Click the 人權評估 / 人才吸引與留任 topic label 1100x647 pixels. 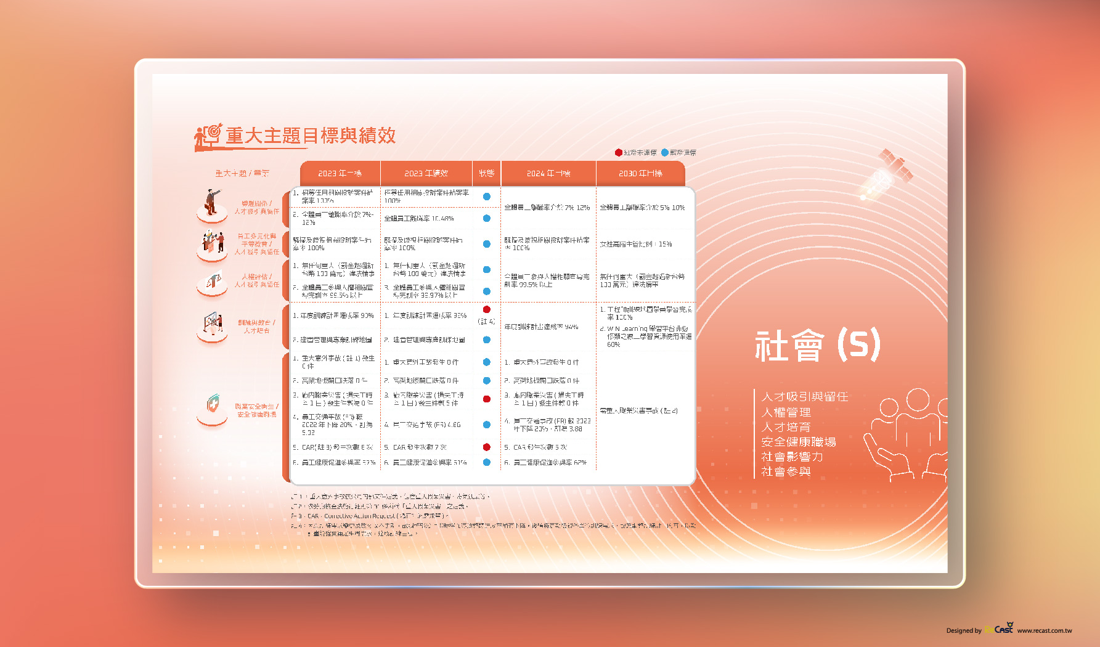(257, 280)
